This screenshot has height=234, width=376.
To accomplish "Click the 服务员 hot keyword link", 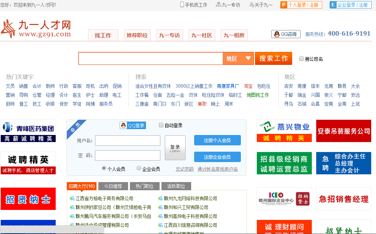I will pyautogui.click(x=106, y=104).
